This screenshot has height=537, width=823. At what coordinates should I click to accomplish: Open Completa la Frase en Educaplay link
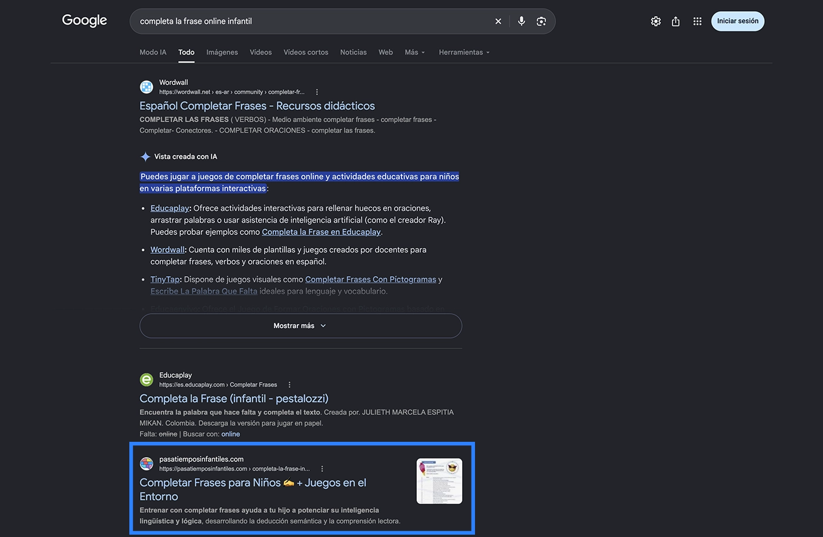pyautogui.click(x=321, y=232)
